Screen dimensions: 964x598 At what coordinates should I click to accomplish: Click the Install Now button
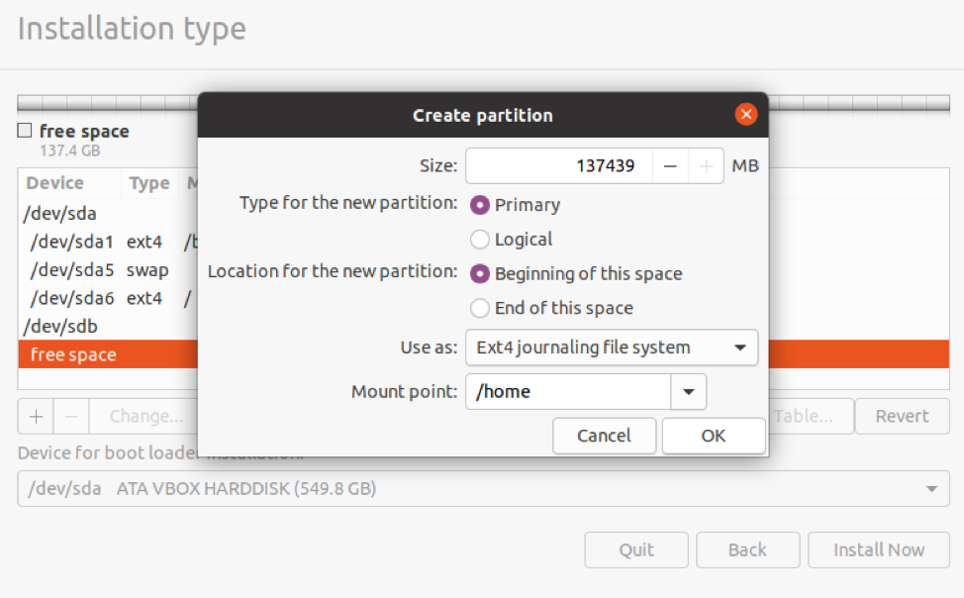pyautogui.click(x=878, y=550)
